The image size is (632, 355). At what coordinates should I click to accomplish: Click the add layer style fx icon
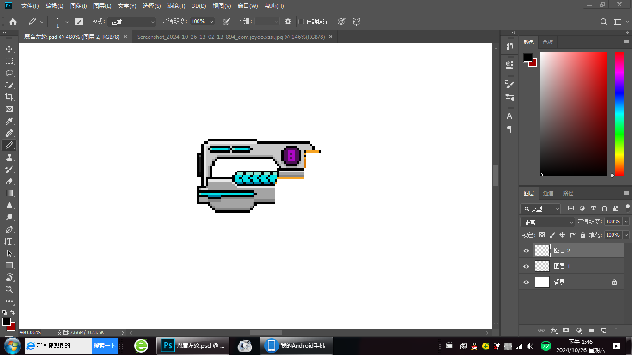click(x=554, y=331)
